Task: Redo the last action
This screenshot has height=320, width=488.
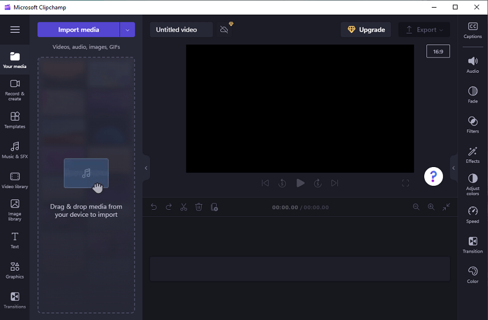Action: [169, 207]
